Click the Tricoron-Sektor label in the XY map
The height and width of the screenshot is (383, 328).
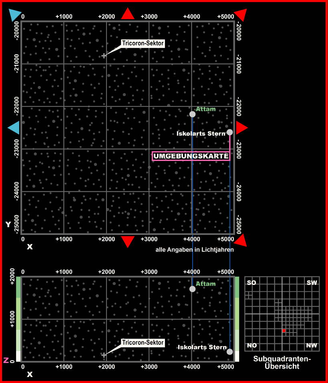coord(143,43)
